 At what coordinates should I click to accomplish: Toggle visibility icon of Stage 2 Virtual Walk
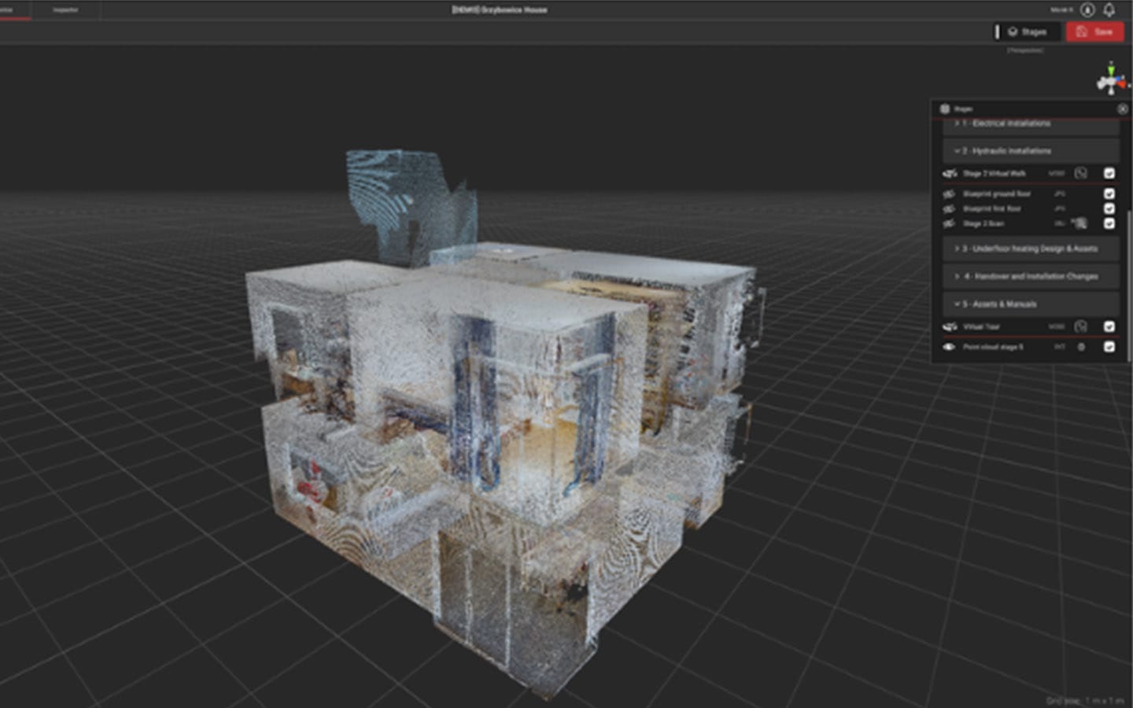click(x=950, y=174)
